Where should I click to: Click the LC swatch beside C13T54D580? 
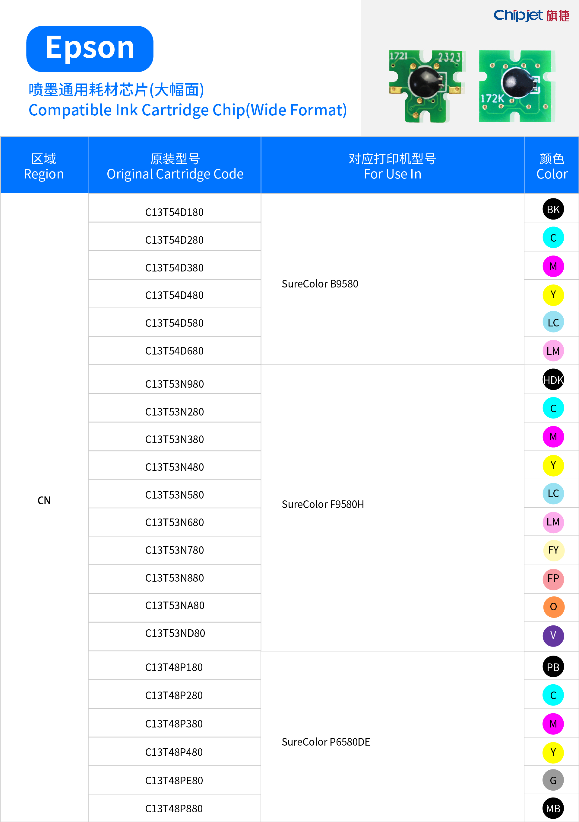coord(553,322)
